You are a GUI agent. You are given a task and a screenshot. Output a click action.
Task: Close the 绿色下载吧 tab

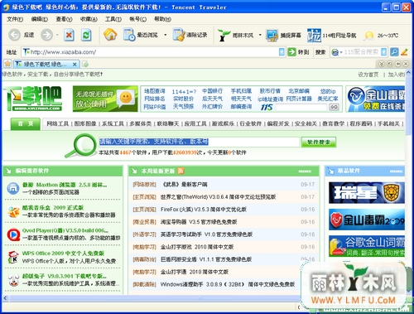(75, 65)
